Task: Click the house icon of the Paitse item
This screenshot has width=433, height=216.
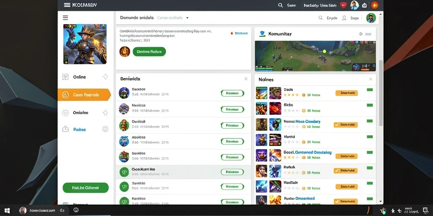Action: (x=65, y=129)
